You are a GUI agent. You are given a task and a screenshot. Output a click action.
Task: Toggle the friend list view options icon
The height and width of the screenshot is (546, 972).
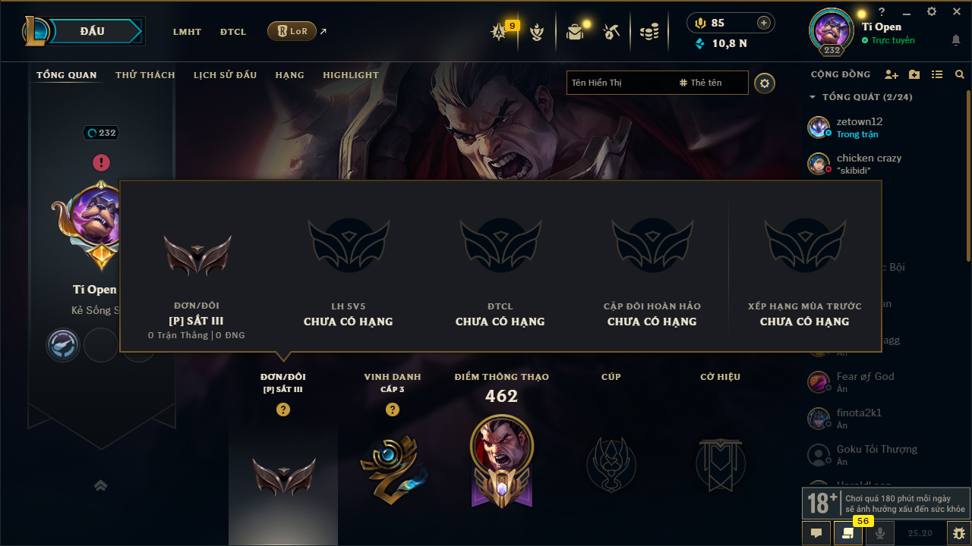[937, 74]
